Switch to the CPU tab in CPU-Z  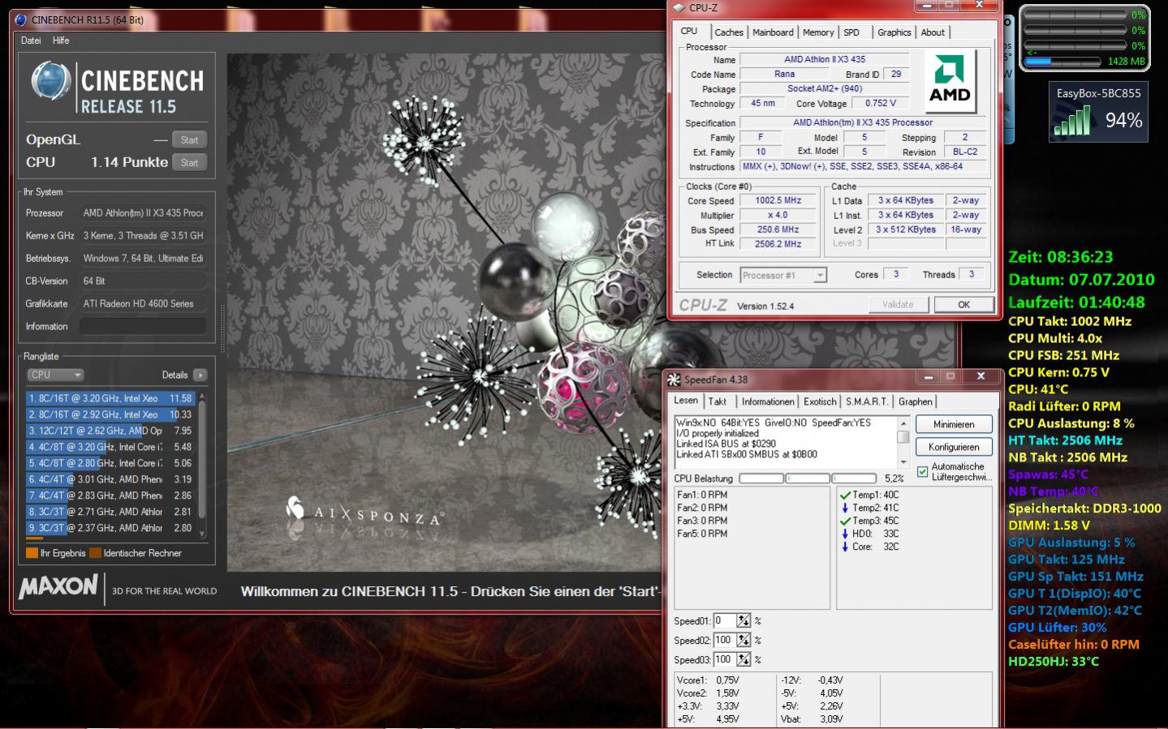[689, 31]
